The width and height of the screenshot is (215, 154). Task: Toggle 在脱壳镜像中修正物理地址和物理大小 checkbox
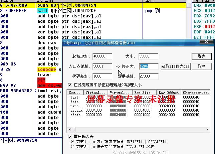tap(70, 85)
